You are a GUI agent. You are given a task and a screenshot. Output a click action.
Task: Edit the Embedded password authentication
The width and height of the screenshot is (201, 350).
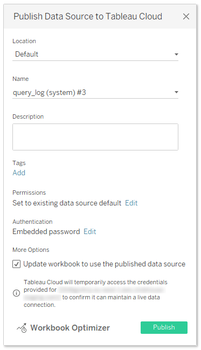[x=89, y=231]
